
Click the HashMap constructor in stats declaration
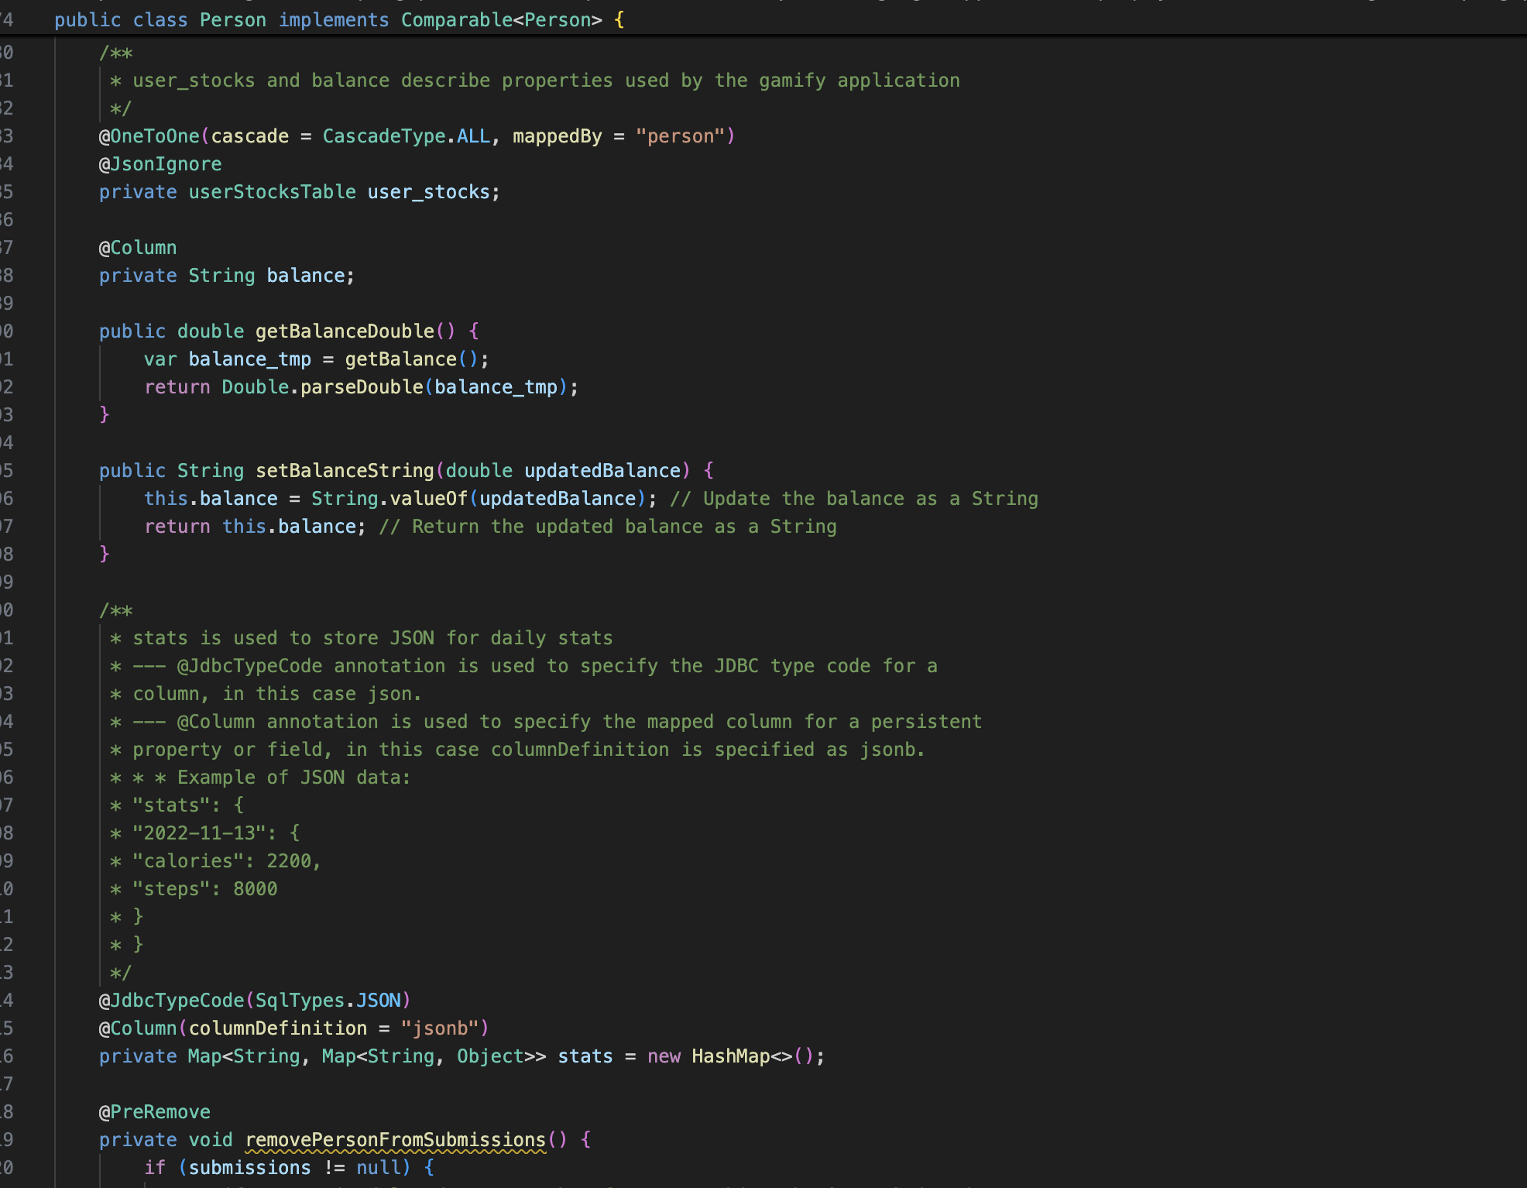point(730,1056)
